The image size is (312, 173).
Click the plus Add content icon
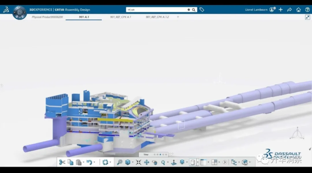point(281,10)
